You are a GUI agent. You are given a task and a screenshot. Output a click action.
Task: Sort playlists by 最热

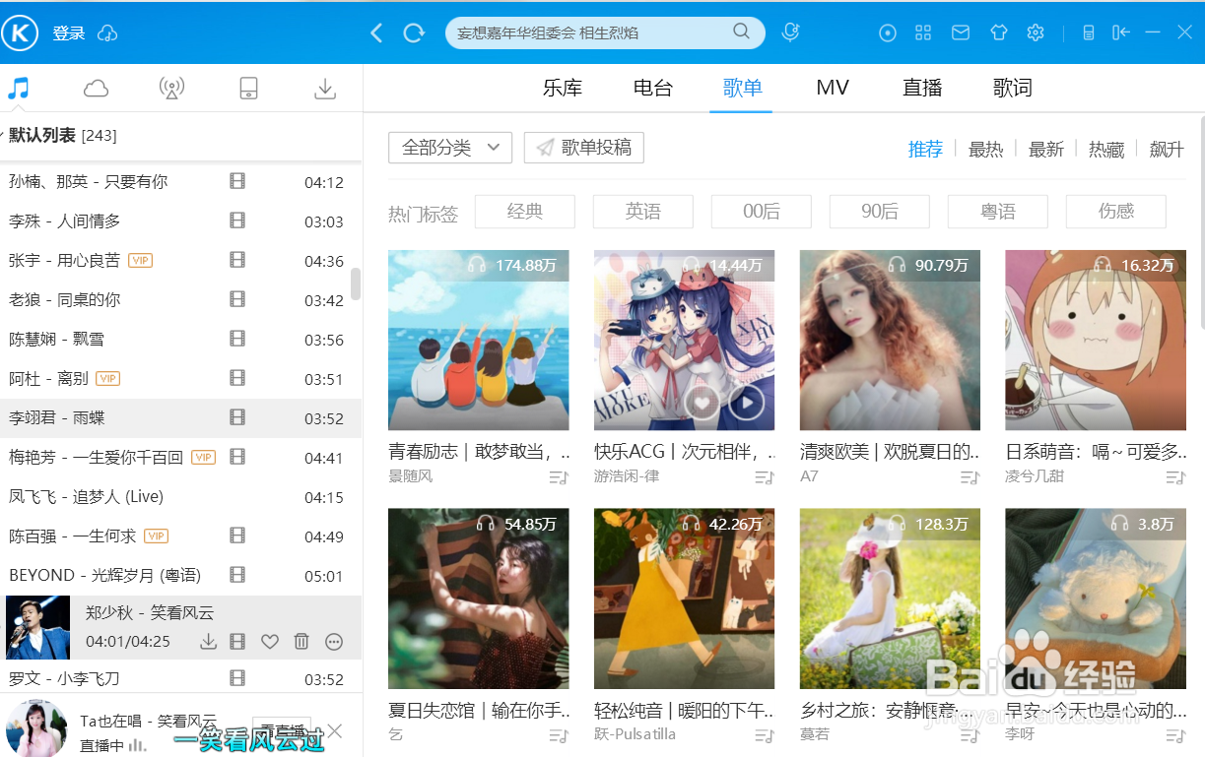[x=985, y=149]
